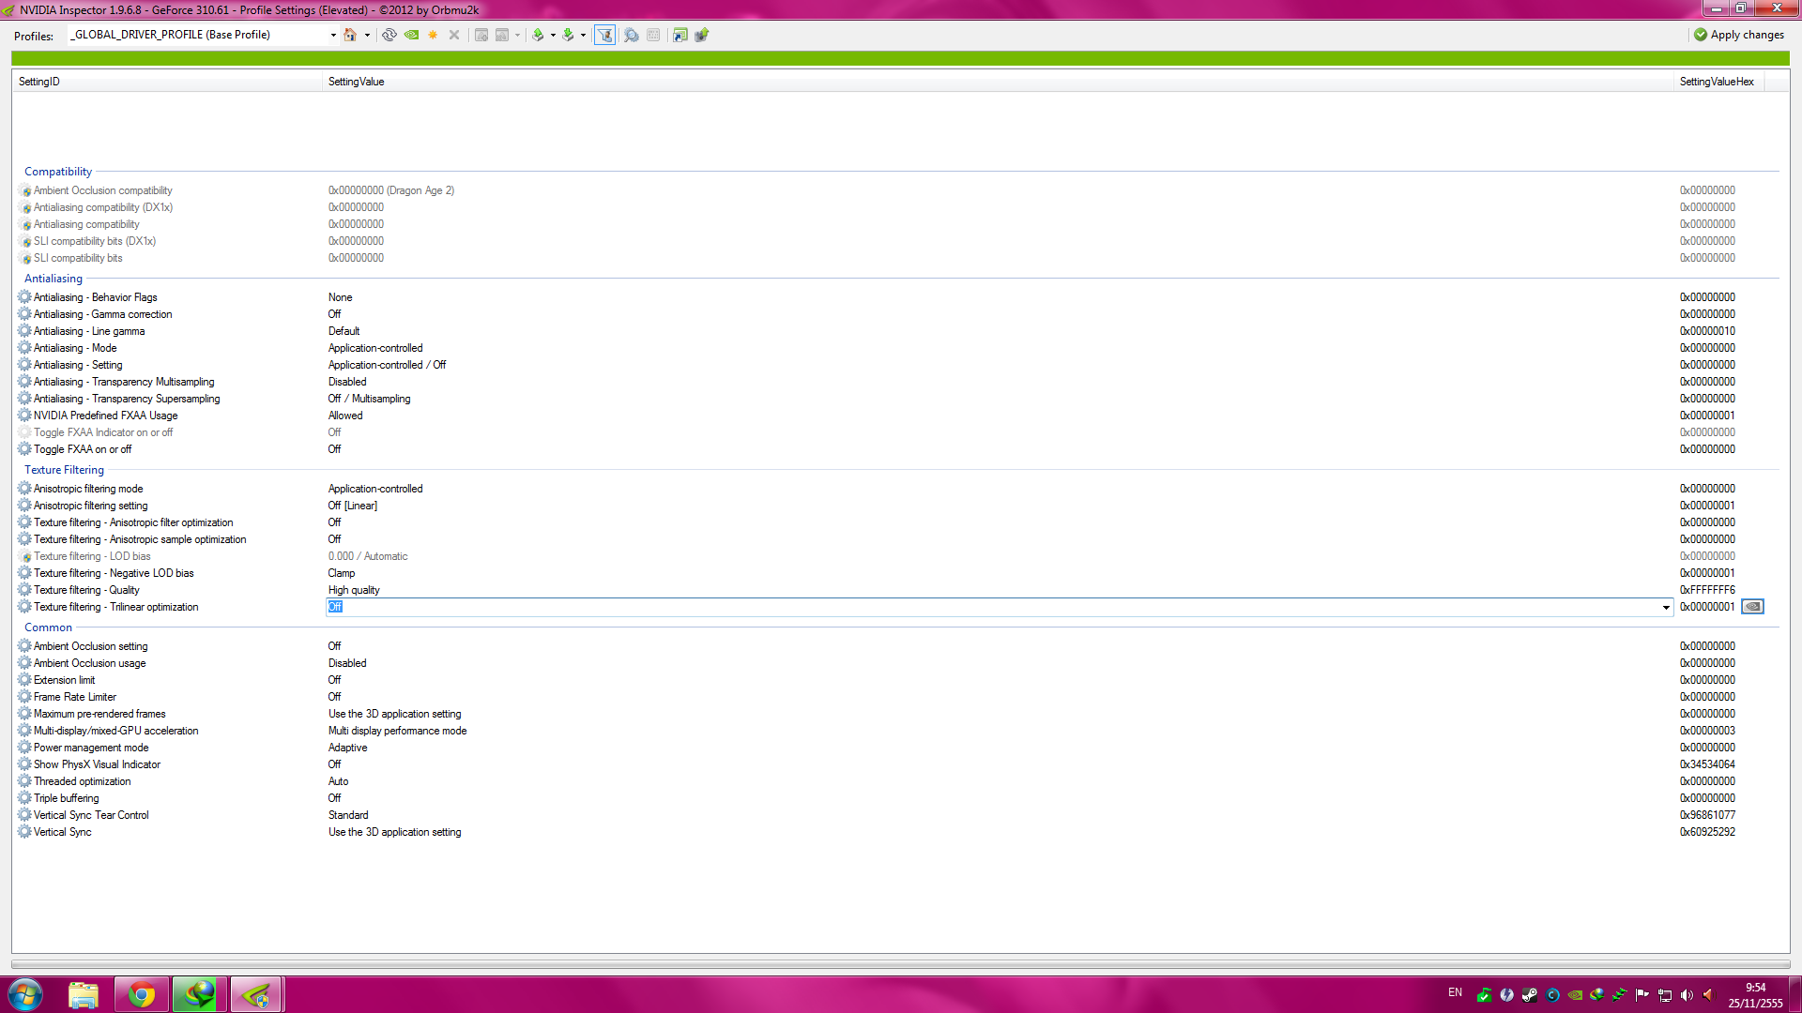Select Anisotropic filtering setting row
The width and height of the screenshot is (1802, 1013).
pos(91,506)
